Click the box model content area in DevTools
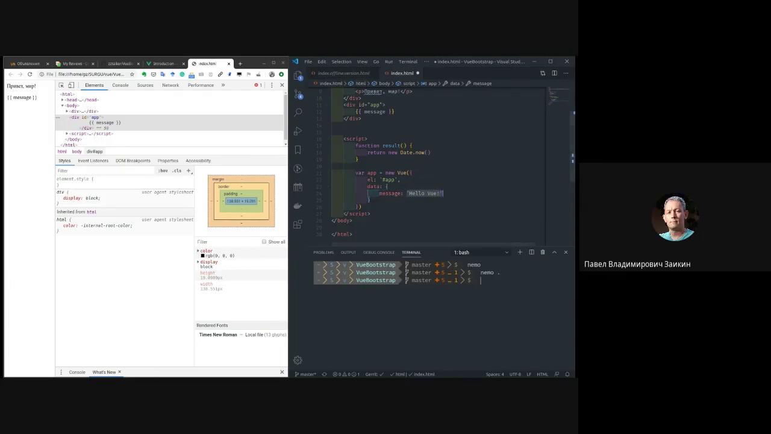771x434 pixels. click(x=241, y=201)
